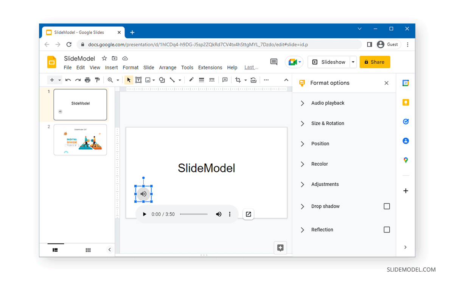Click the Share button

pos(375,62)
